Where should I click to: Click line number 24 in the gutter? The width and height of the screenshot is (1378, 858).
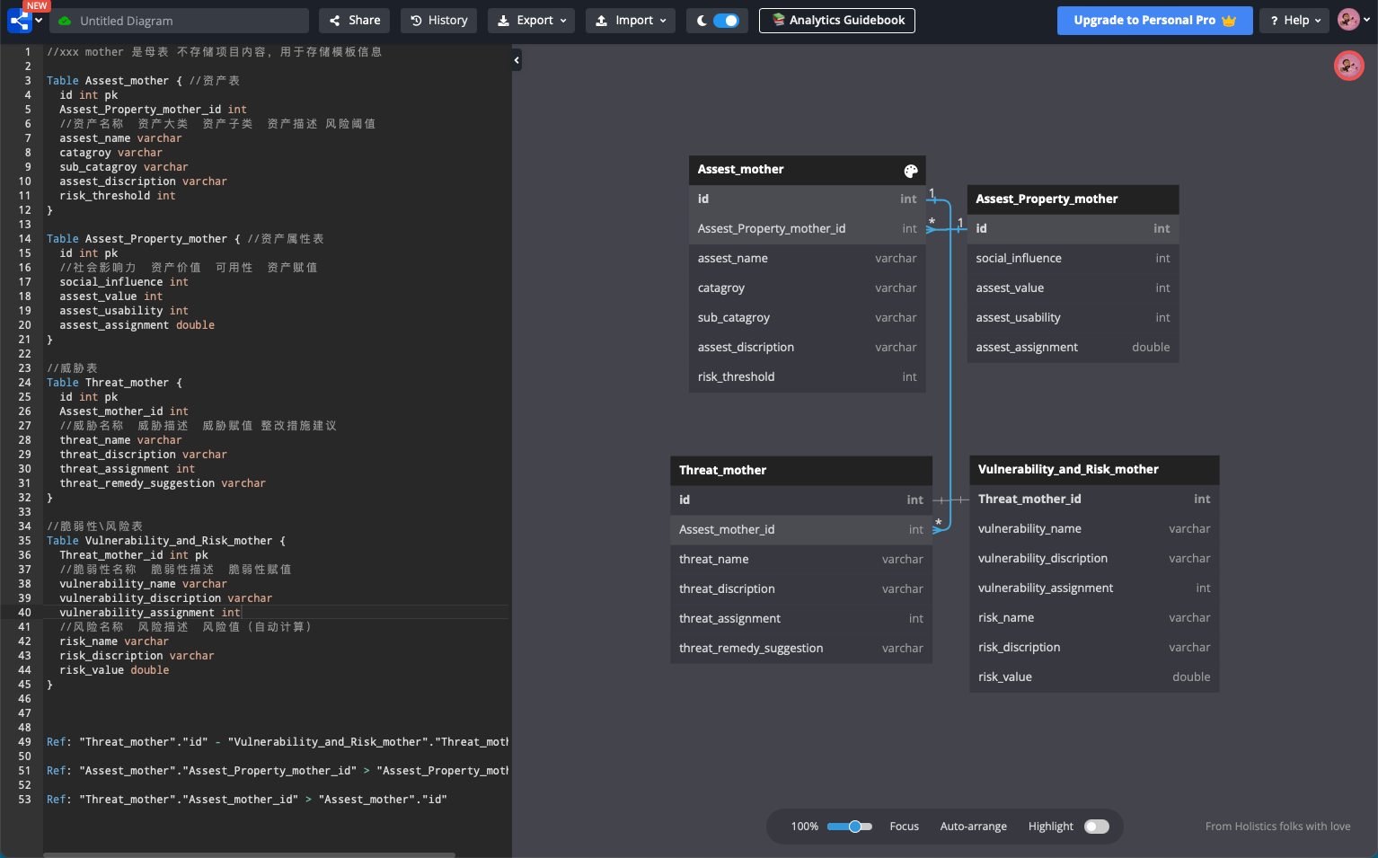click(x=24, y=383)
